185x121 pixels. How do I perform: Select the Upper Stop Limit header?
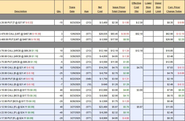pyautogui.click(x=158, y=7)
